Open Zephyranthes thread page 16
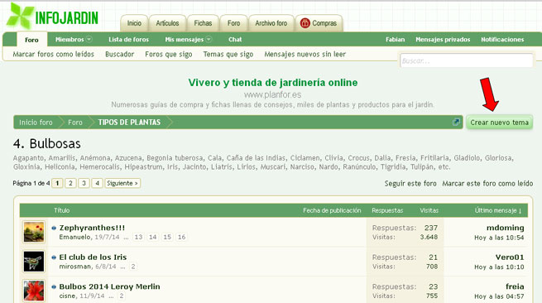 tap(181, 237)
